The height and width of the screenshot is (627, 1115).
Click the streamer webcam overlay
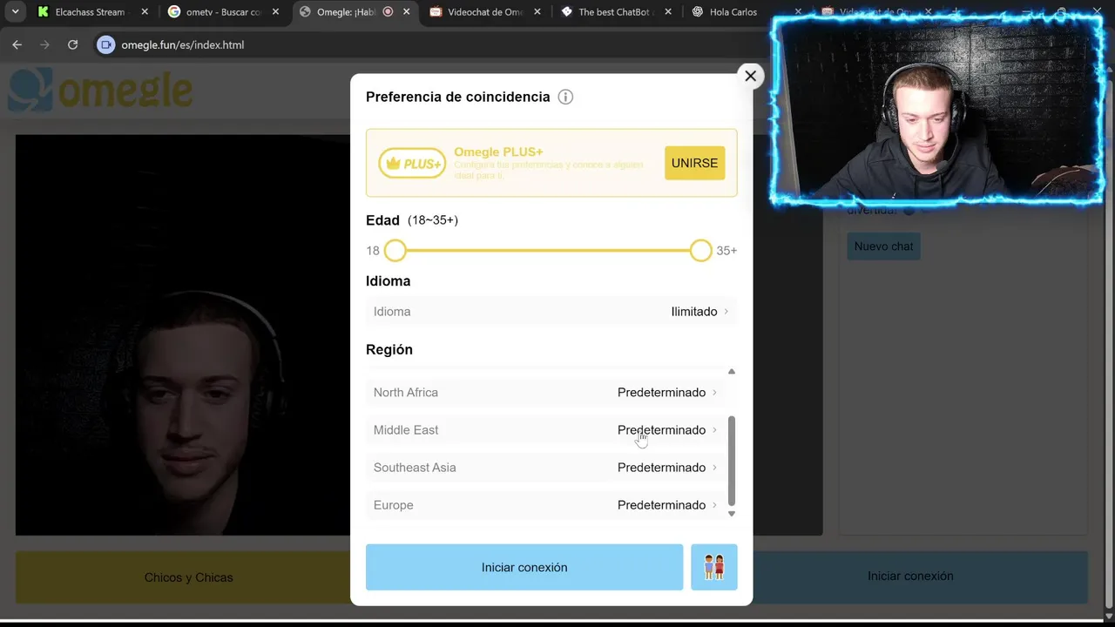[937, 111]
